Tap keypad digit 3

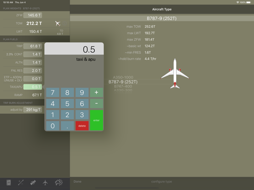point(82,115)
